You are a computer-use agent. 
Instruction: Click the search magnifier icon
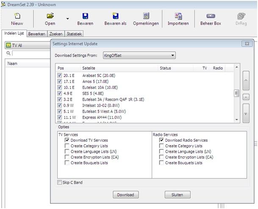click(x=8, y=53)
